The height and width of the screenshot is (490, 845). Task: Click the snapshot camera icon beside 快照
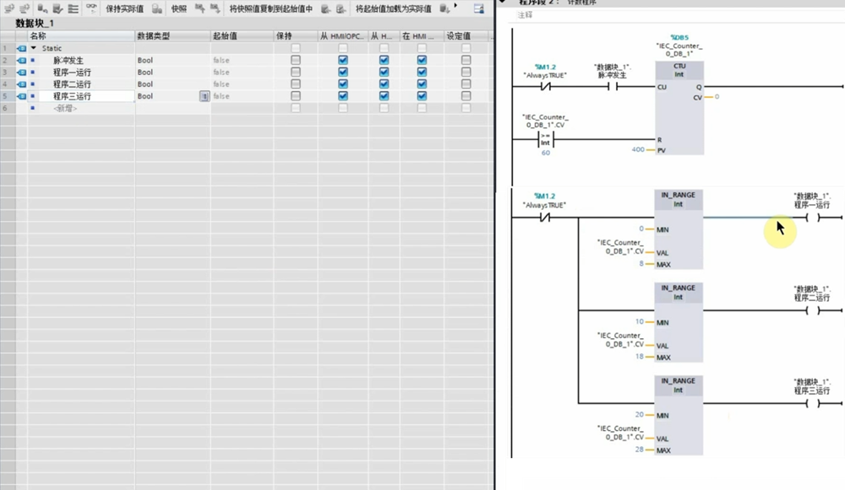coord(157,8)
